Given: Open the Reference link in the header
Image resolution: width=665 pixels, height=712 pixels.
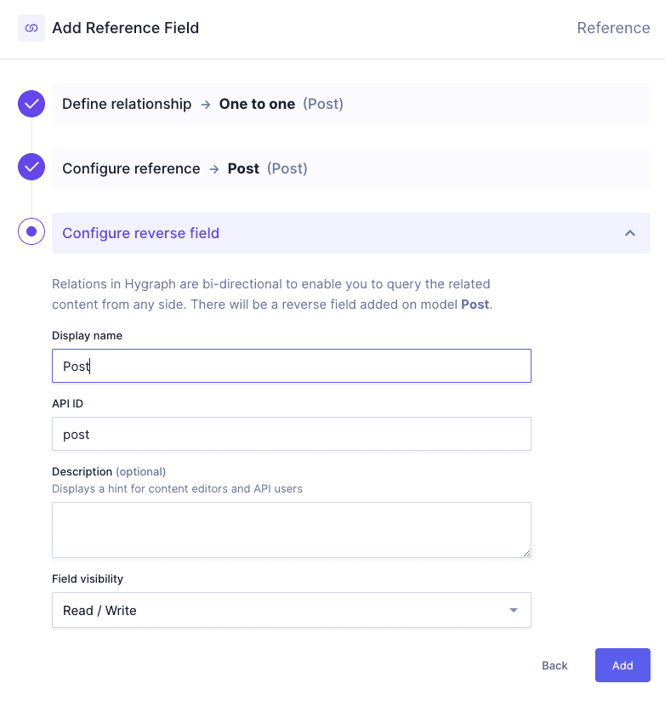Looking at the screenshot, I should [613, 28].
